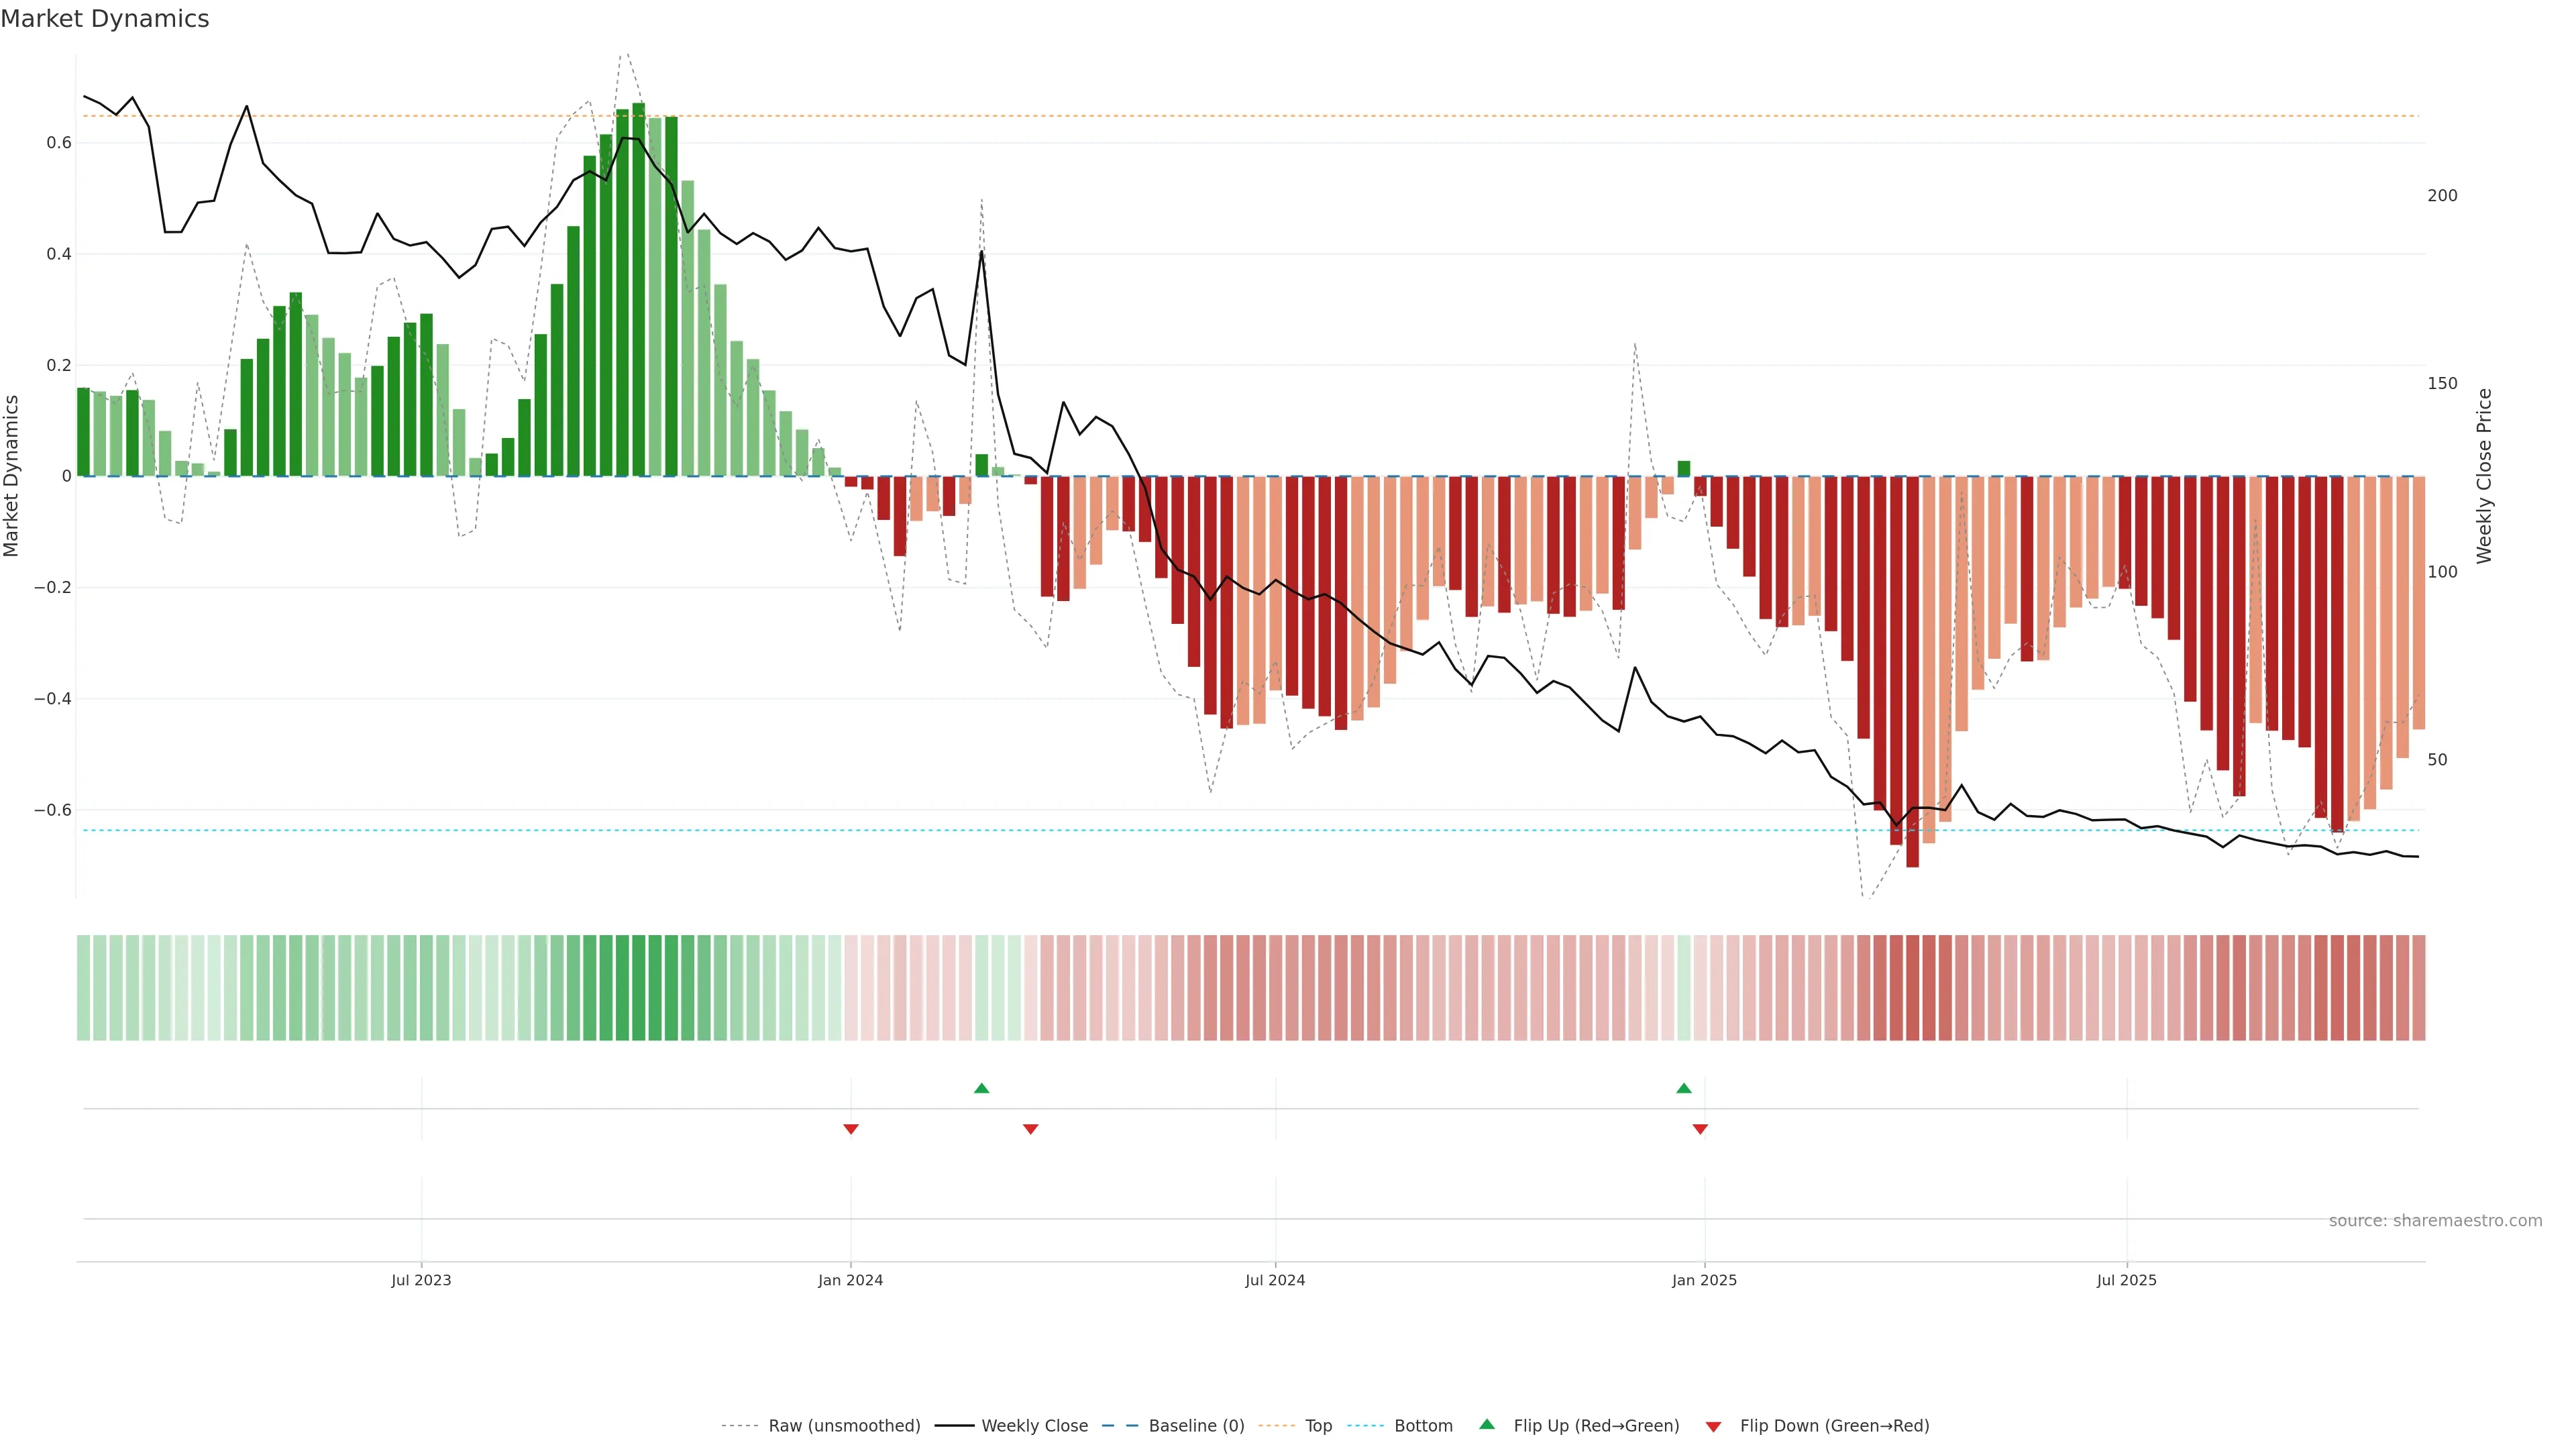Click the Flip Up legend triangle icon
2576x1449 pixels.
tap(1487, 1424)
